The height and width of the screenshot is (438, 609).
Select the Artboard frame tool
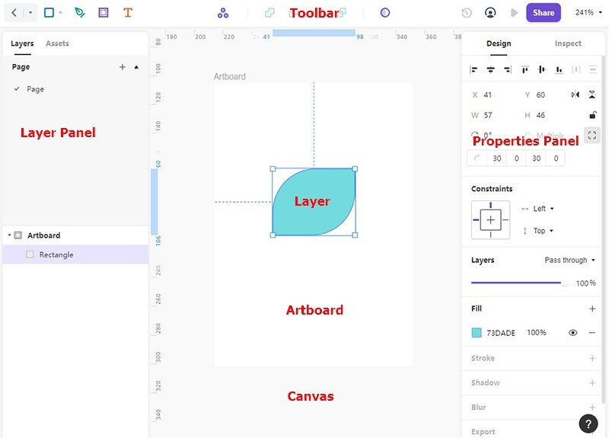pyautogui.click(x=104, y=12)
